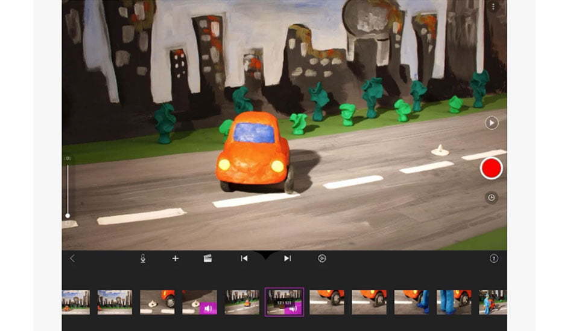
Task: Select the frame with blue legs beside car
Action: tap(454, 302)
